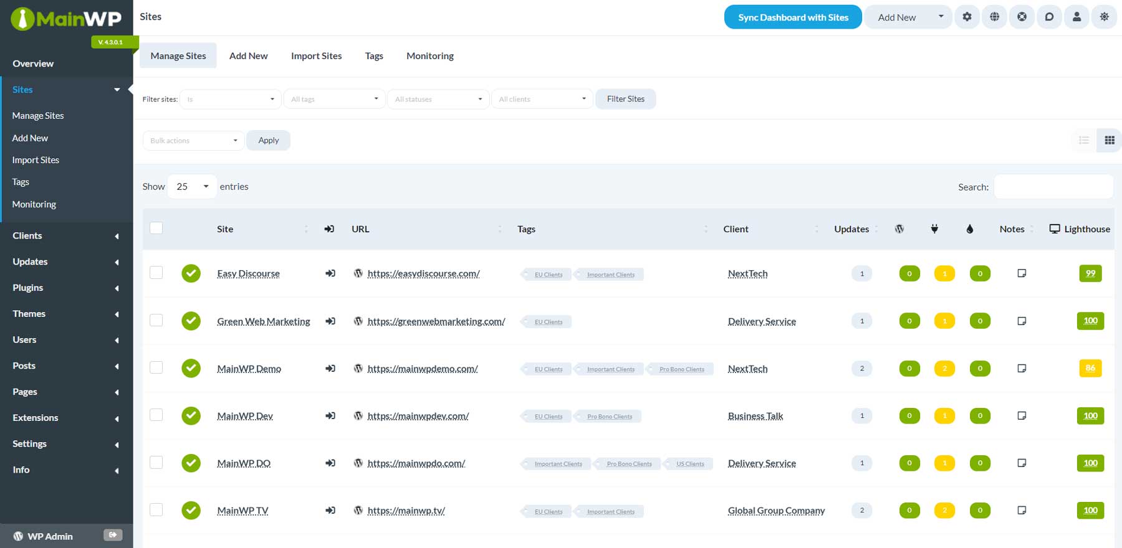Click the globe icon in the top bar

pyautogui.click(x=994, y=17)
